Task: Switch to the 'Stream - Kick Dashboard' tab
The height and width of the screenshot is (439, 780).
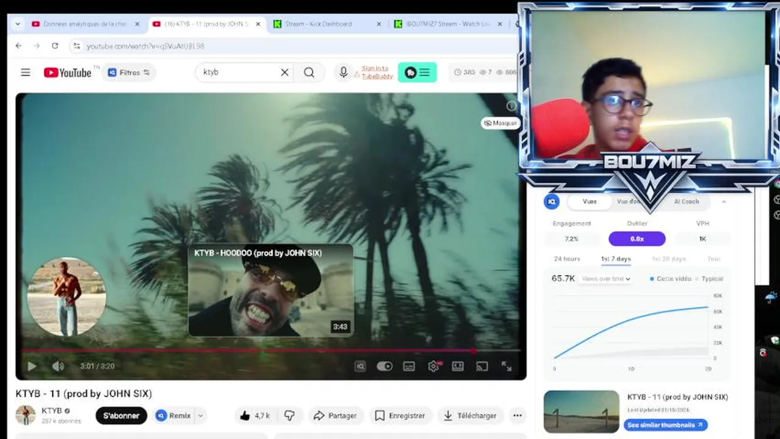Action: pos(327,24)
